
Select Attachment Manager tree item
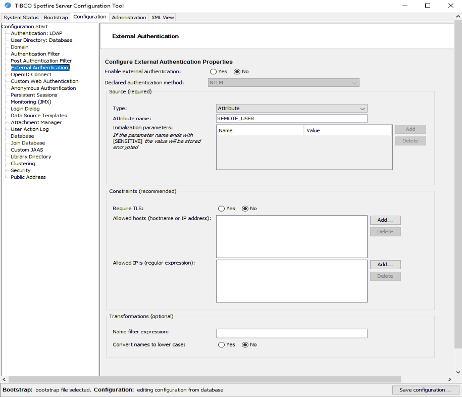point(36,122)
